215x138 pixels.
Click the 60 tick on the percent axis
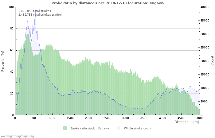tap(12, 50)
